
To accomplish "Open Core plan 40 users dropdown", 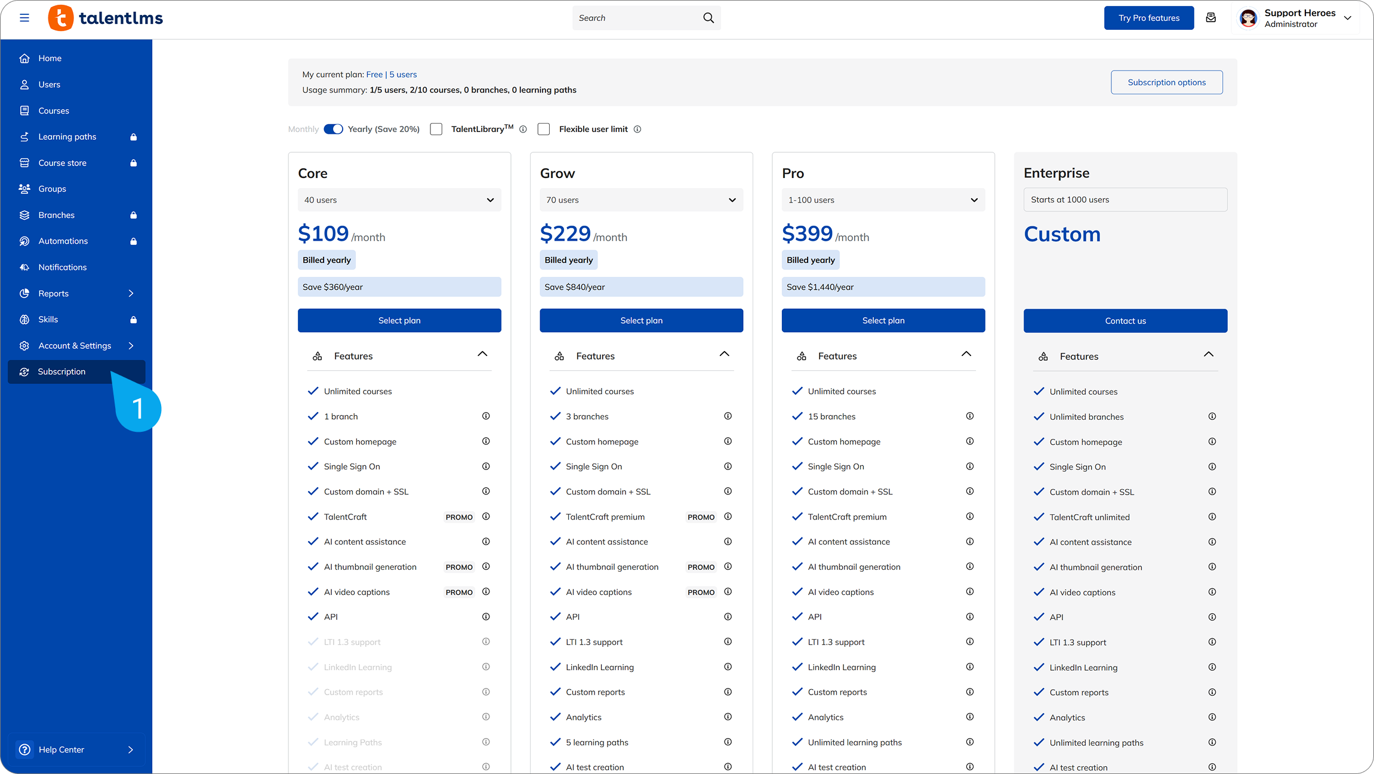I will [399, 200].
